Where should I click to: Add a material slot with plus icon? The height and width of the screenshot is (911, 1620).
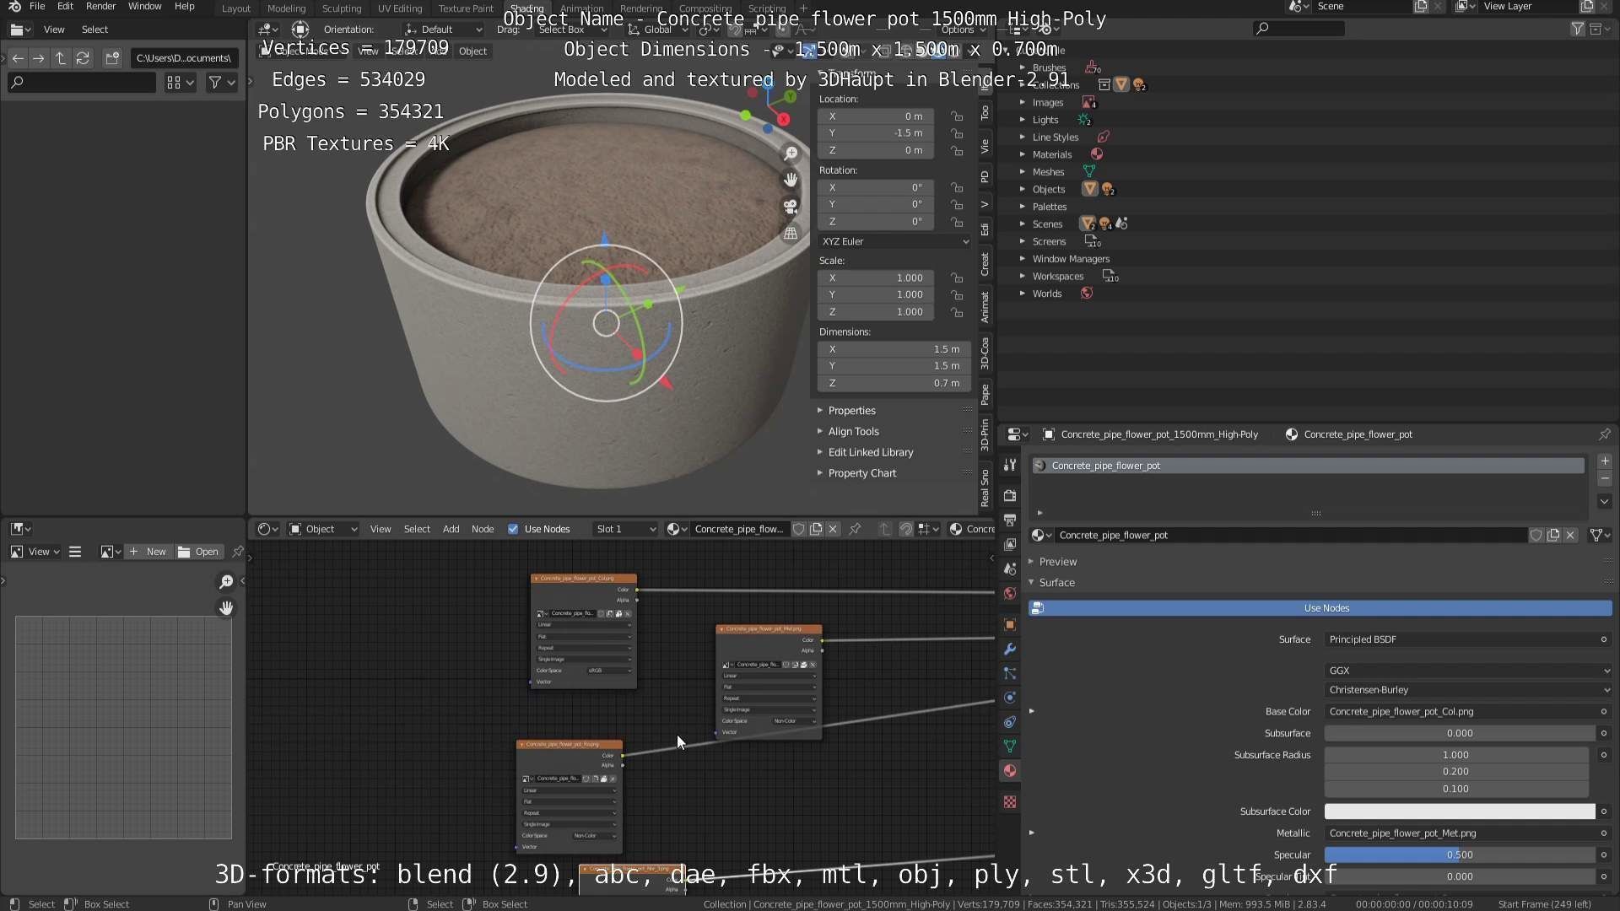coord(1605,461)
